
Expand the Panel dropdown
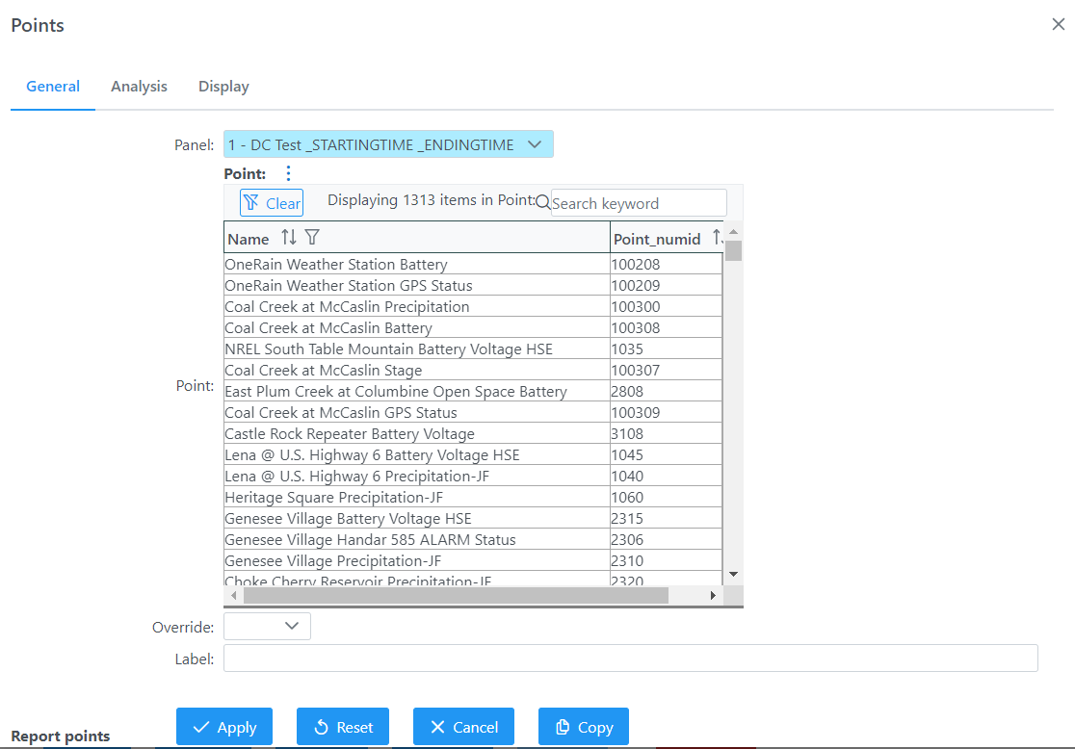coord(388,144)
